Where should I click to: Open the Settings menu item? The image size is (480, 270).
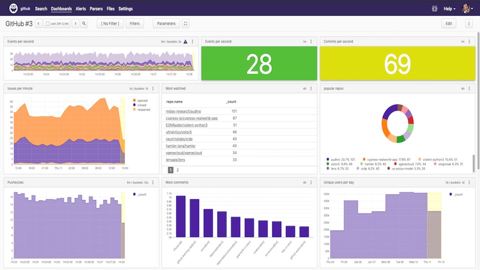125,9
